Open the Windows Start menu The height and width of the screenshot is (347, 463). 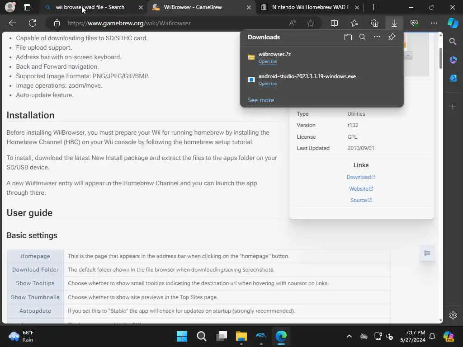pyautogui.click(x=182, y=336)
